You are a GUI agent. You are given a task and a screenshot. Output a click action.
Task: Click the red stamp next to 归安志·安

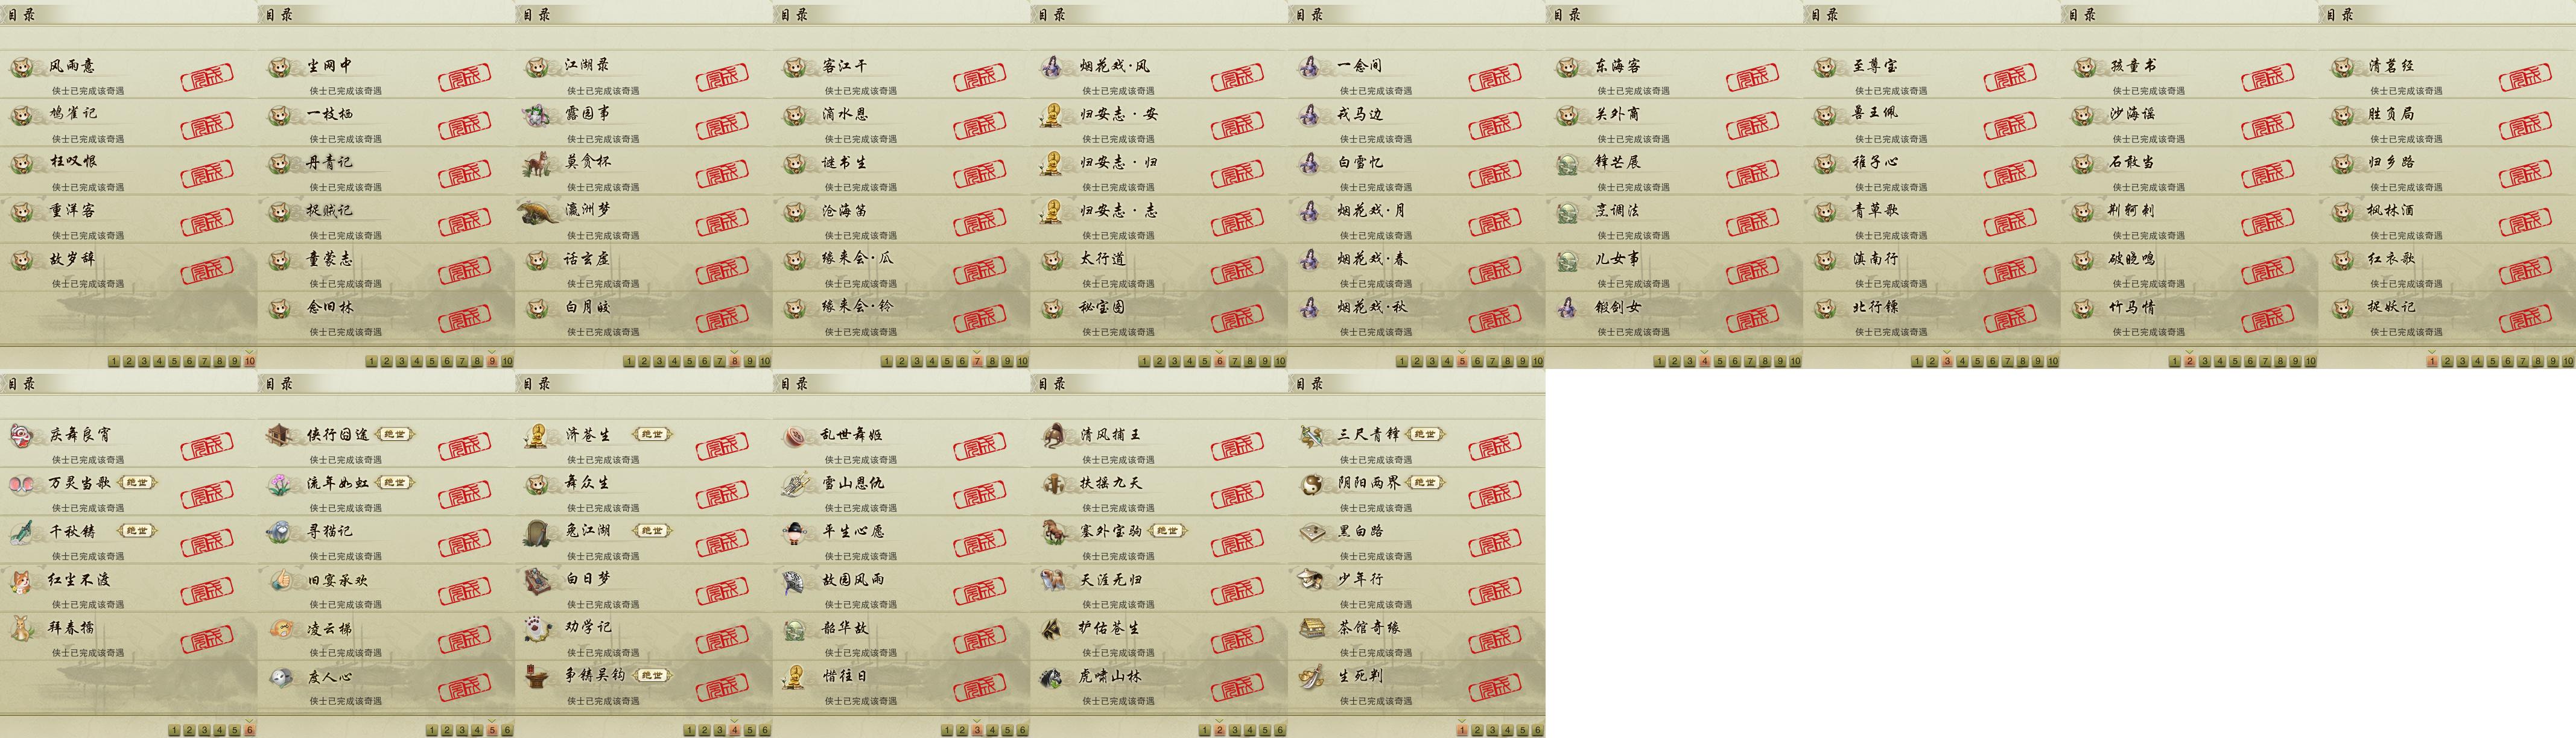(1238, 124)
